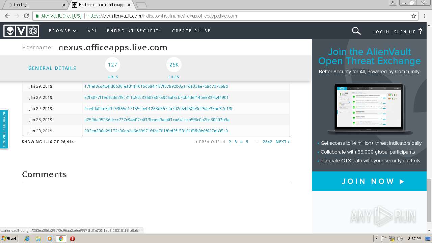This screenshot has height=243, width=432.
Task: Close the Hostname nexus.officeapps tab
Action: 129,5
